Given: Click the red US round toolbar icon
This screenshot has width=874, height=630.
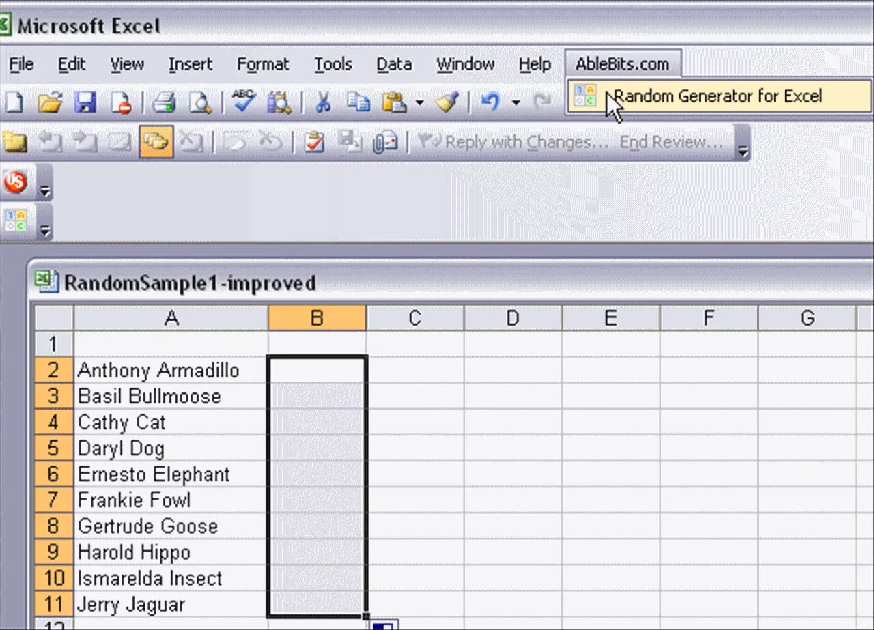Looking at the screenshot, I should click(x=15, y=182).
